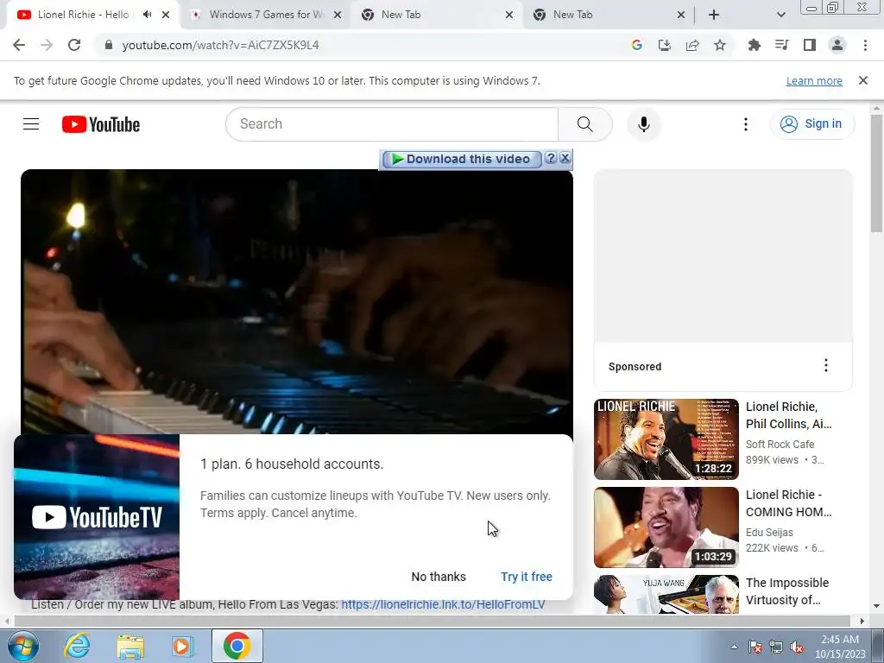View site information lock icon
This screenshot has width=884, height=663.
[109, 45]
